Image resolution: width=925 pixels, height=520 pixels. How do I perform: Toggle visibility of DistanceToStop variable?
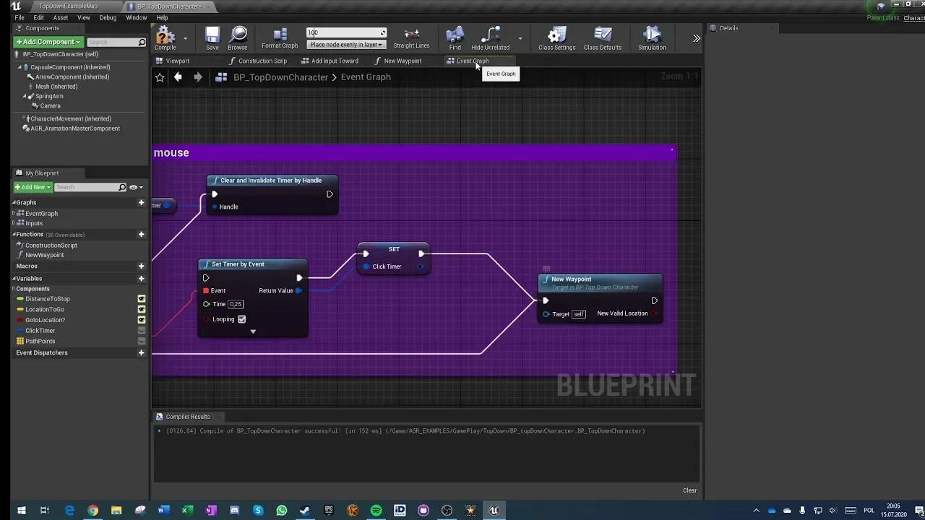[x=142, y=298]
